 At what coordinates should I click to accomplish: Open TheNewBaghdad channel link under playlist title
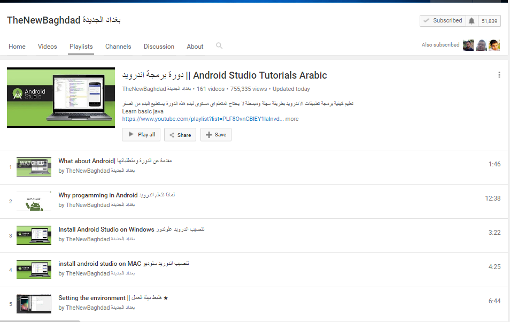pos(157,89)
